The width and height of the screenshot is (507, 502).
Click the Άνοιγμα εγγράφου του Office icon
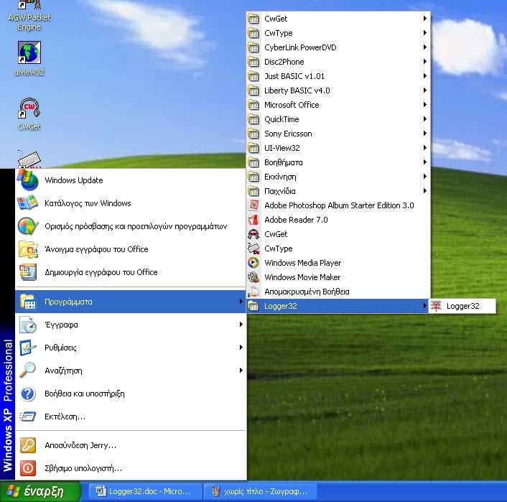click(28, 249)
